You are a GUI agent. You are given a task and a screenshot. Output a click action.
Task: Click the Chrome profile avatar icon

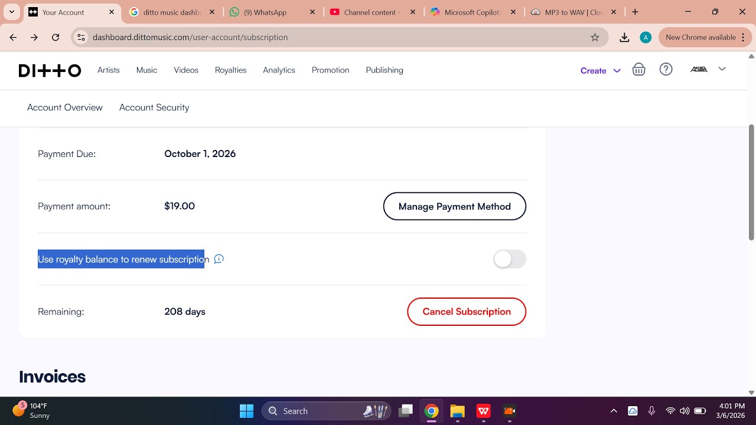[x=646, y=37]
